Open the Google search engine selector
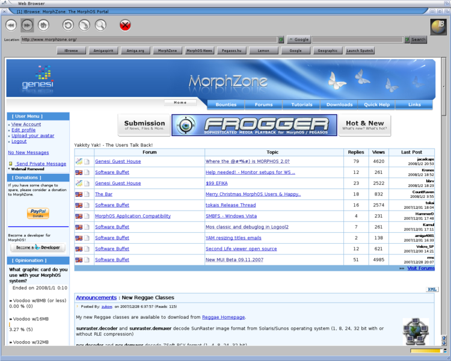This screenshot has width=451, height=361. click(298, 40)
